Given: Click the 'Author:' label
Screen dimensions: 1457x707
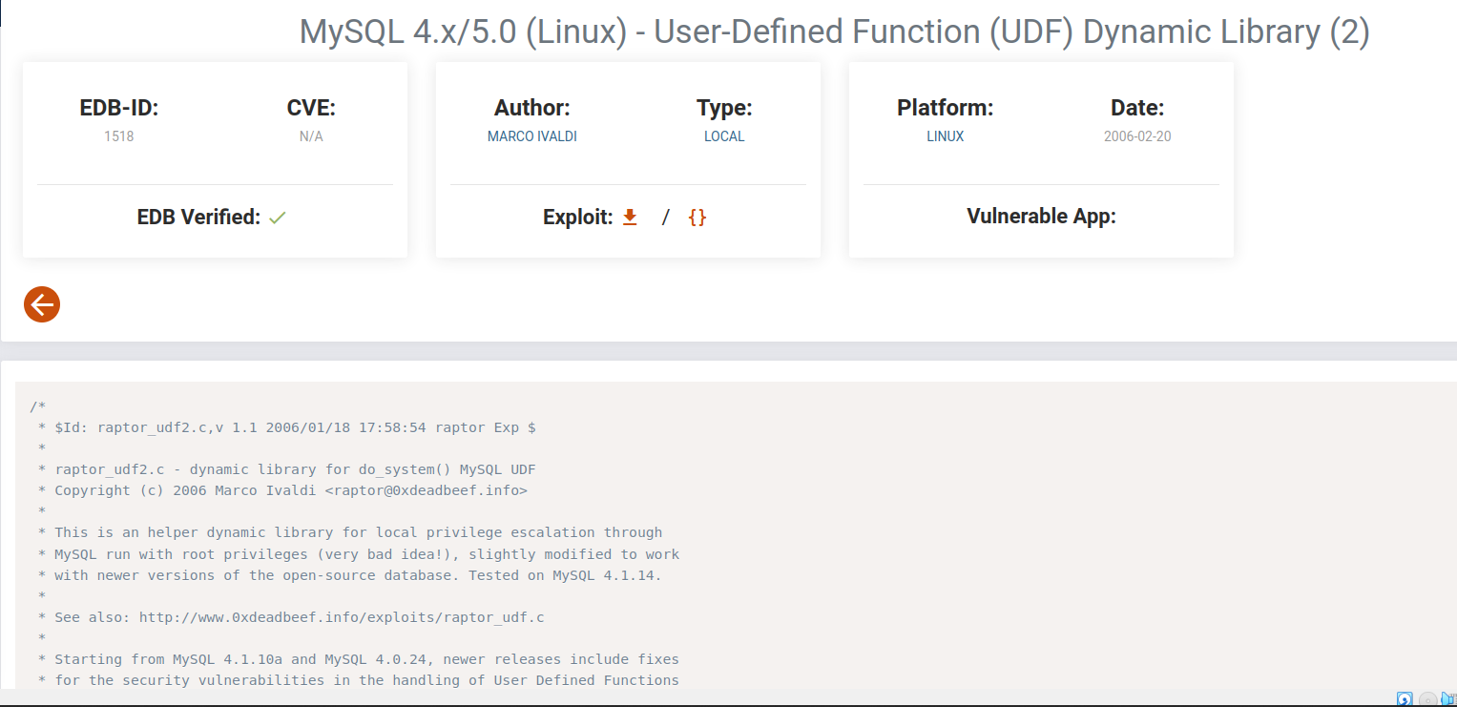Looking at the screenshot, I should pos(532,108).
